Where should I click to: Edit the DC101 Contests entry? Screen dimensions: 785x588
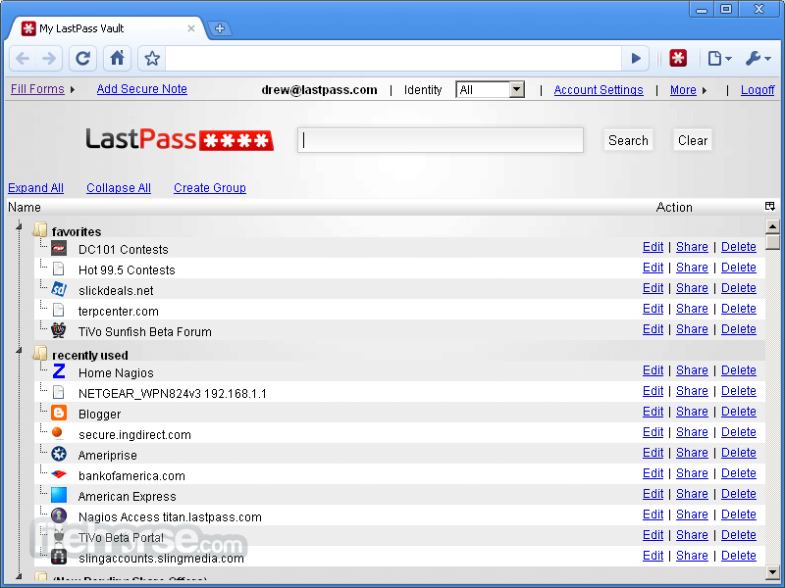653,247
